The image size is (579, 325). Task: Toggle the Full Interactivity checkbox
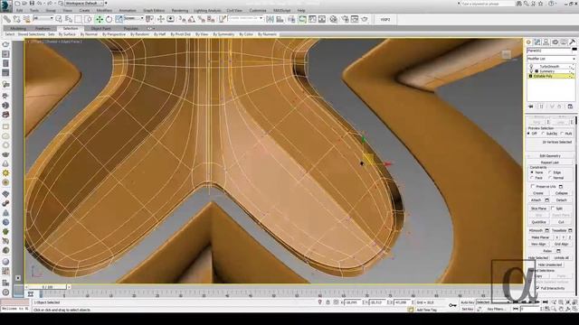[x=537, y=288]
